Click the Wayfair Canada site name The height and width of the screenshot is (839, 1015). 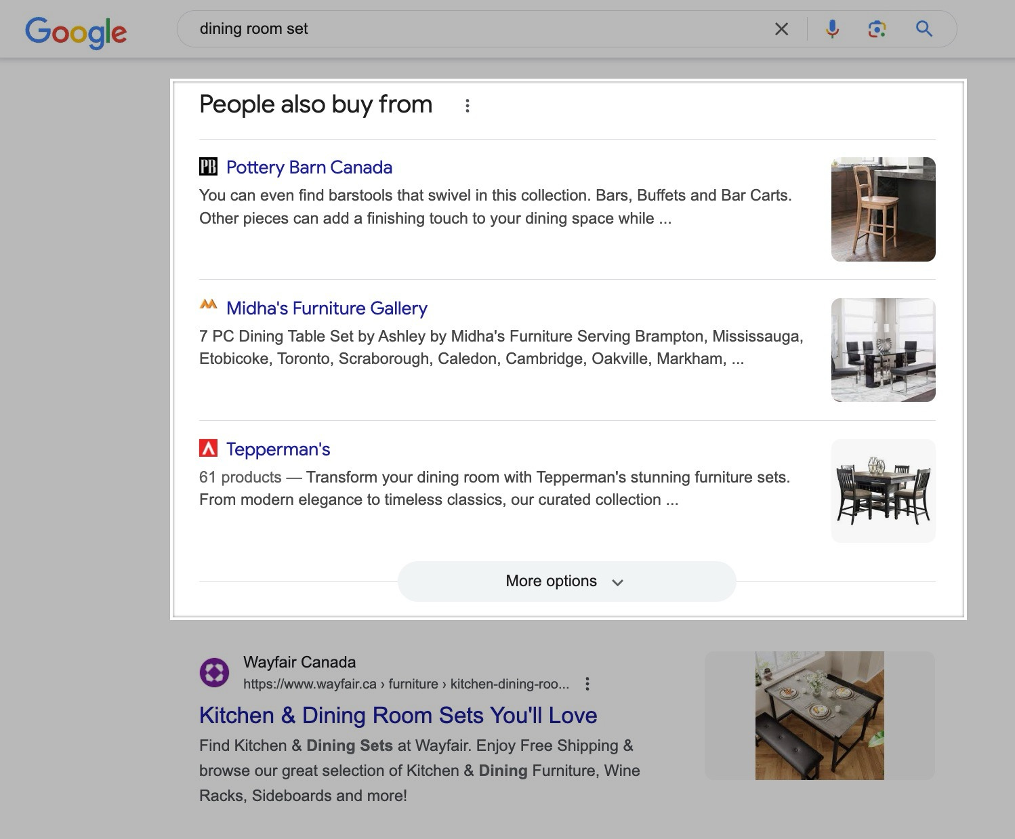[x=299, y=662]
